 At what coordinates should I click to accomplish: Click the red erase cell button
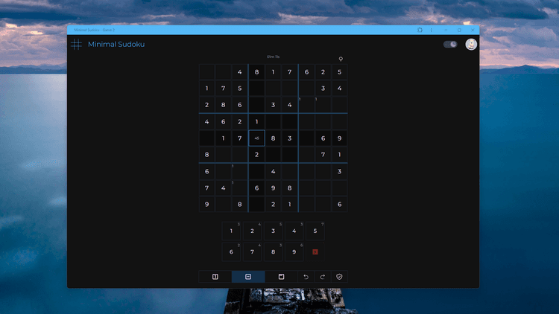point(315,251)
